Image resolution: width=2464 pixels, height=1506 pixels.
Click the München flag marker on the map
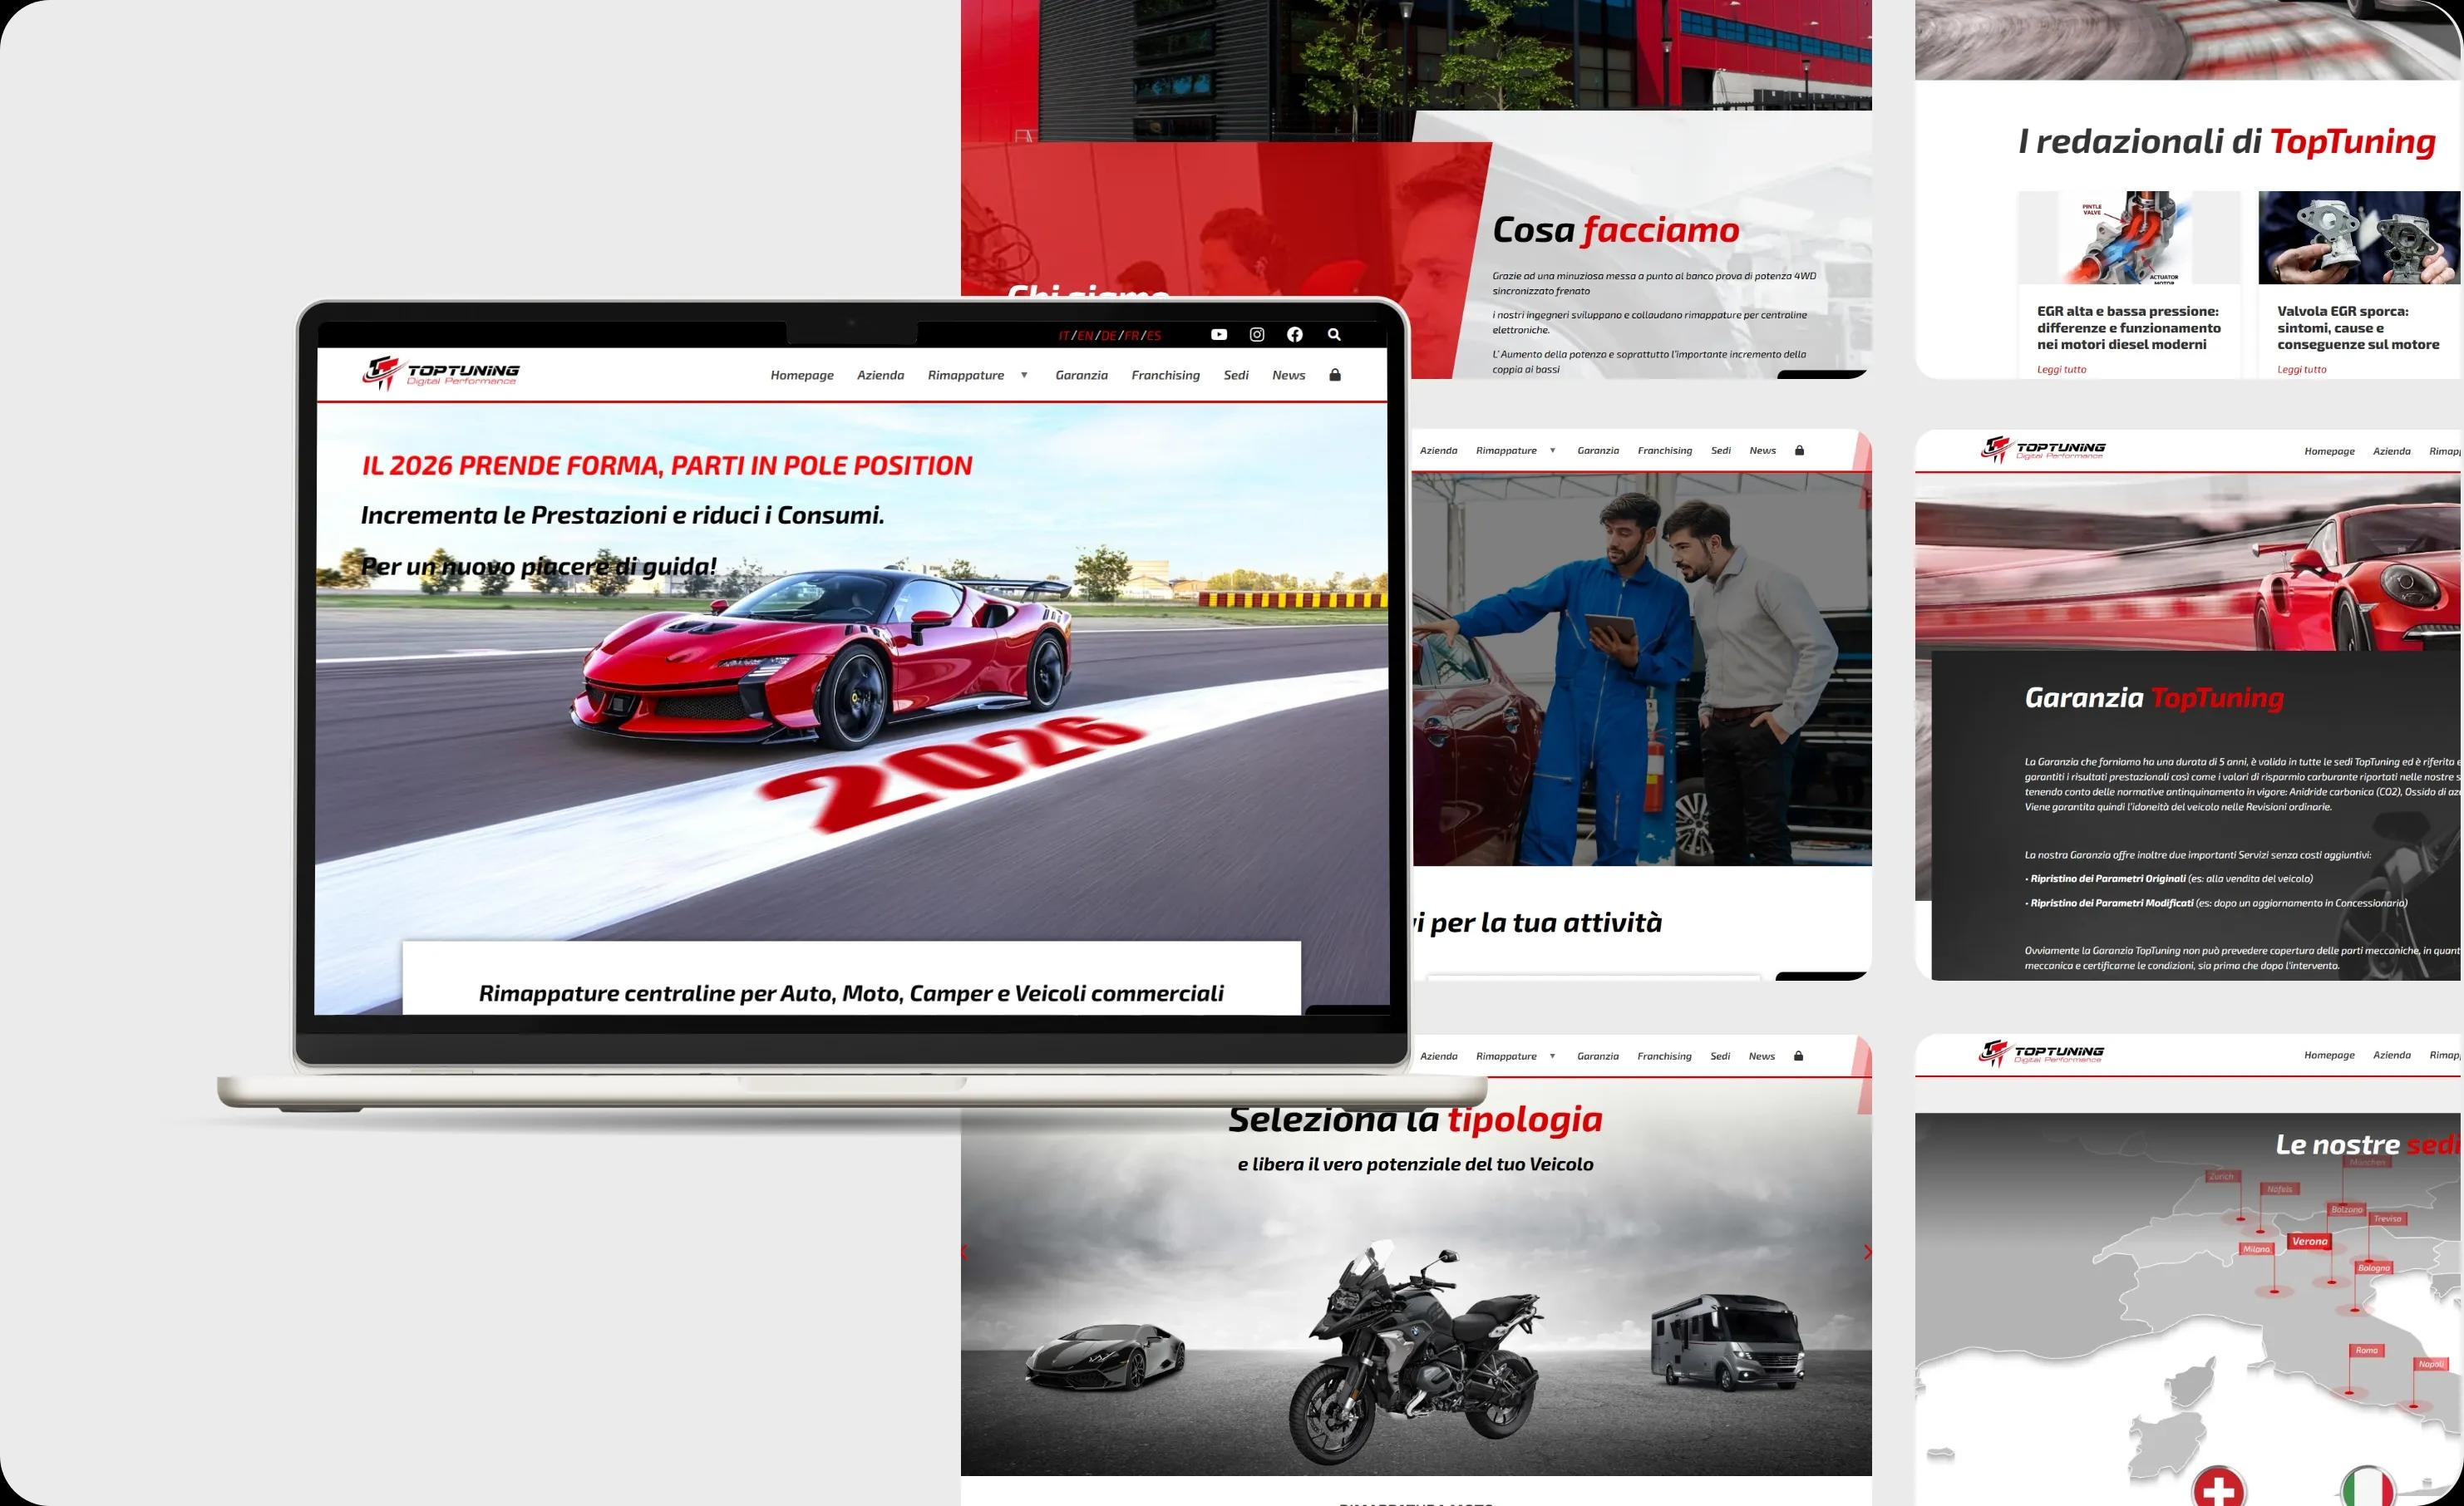pyautogui.click(x=2367, y=1162)
